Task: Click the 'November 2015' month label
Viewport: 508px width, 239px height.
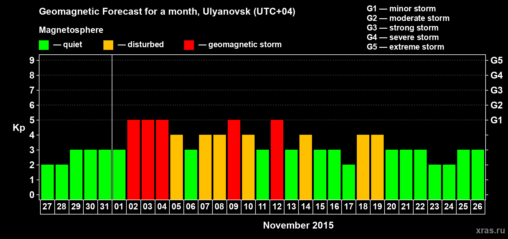Action: [298, 225]
